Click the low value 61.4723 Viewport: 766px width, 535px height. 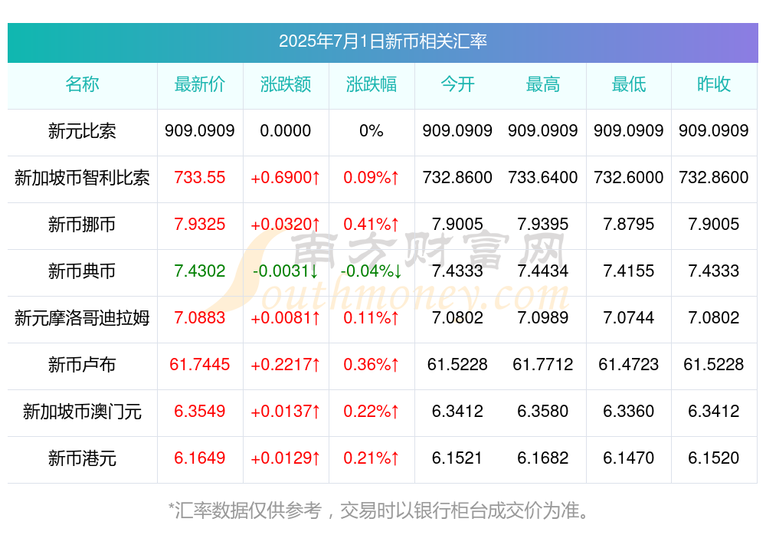pyautogui.click(x=629, y=364)
